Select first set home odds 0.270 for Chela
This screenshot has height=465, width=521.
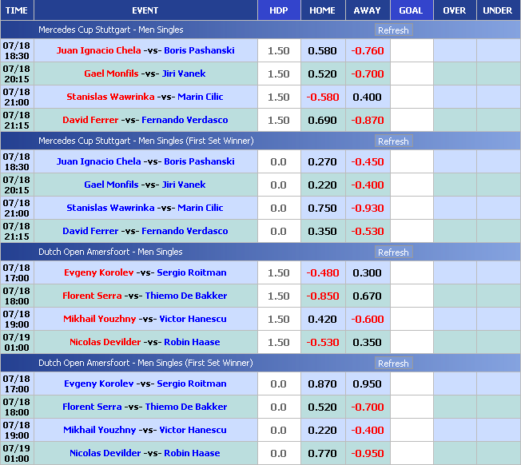point(322,161)
